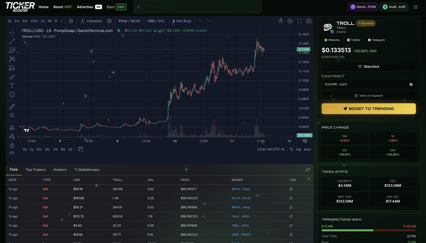Open the 0xd8...b28f wallet dropdown
The width and height of the screenshot is (426, 243).
pyautogui.click(x=394, y=7)
